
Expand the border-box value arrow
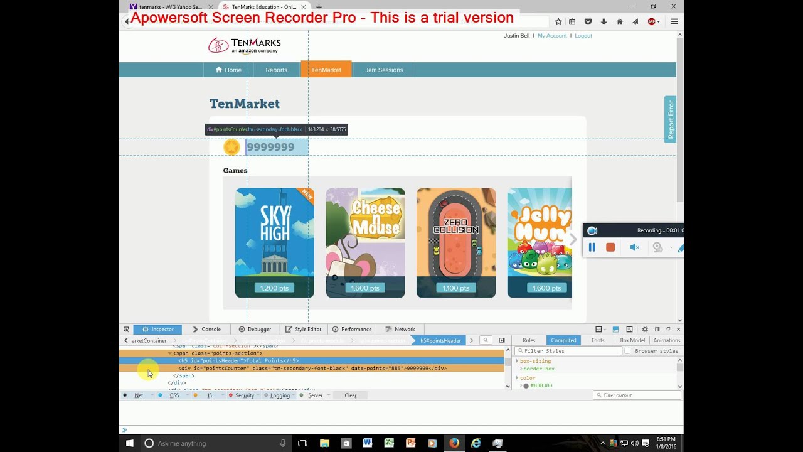pyautogui.click(x=521, y=369)
